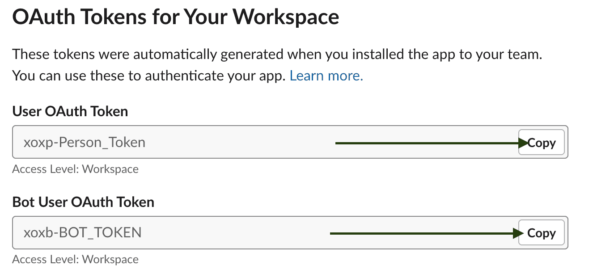Click the word Workspace in the main heading
593x278 pixels.
[286, 17]
